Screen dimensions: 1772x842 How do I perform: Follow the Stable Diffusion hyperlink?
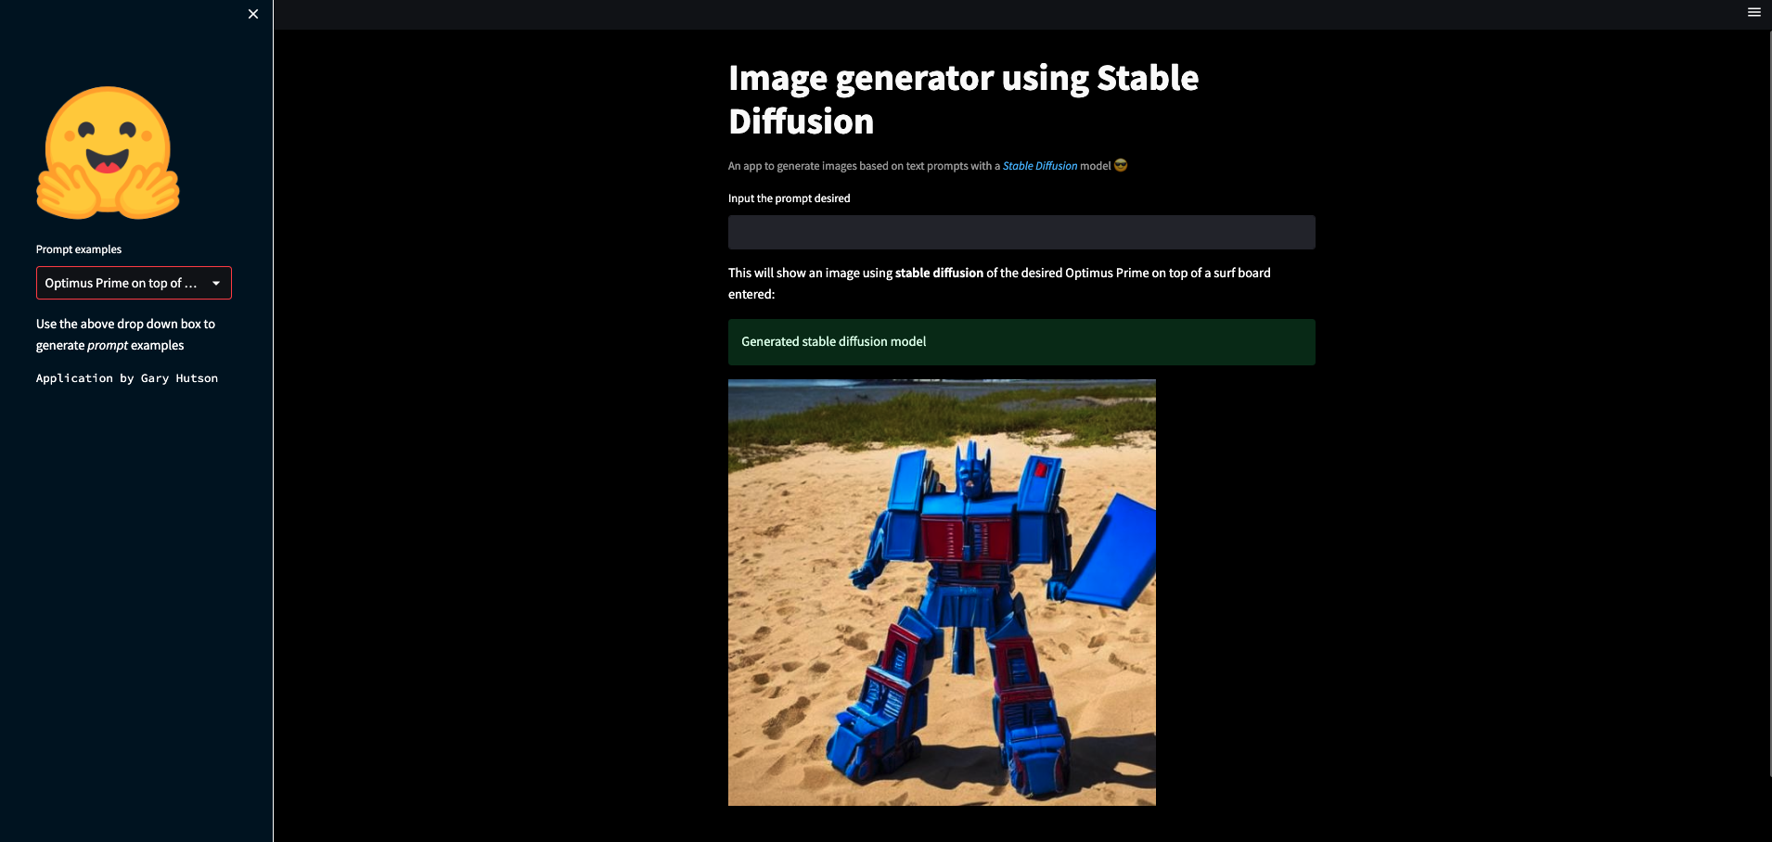[x=1039, y=165]
